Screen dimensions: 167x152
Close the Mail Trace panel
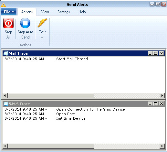(162, 53)
